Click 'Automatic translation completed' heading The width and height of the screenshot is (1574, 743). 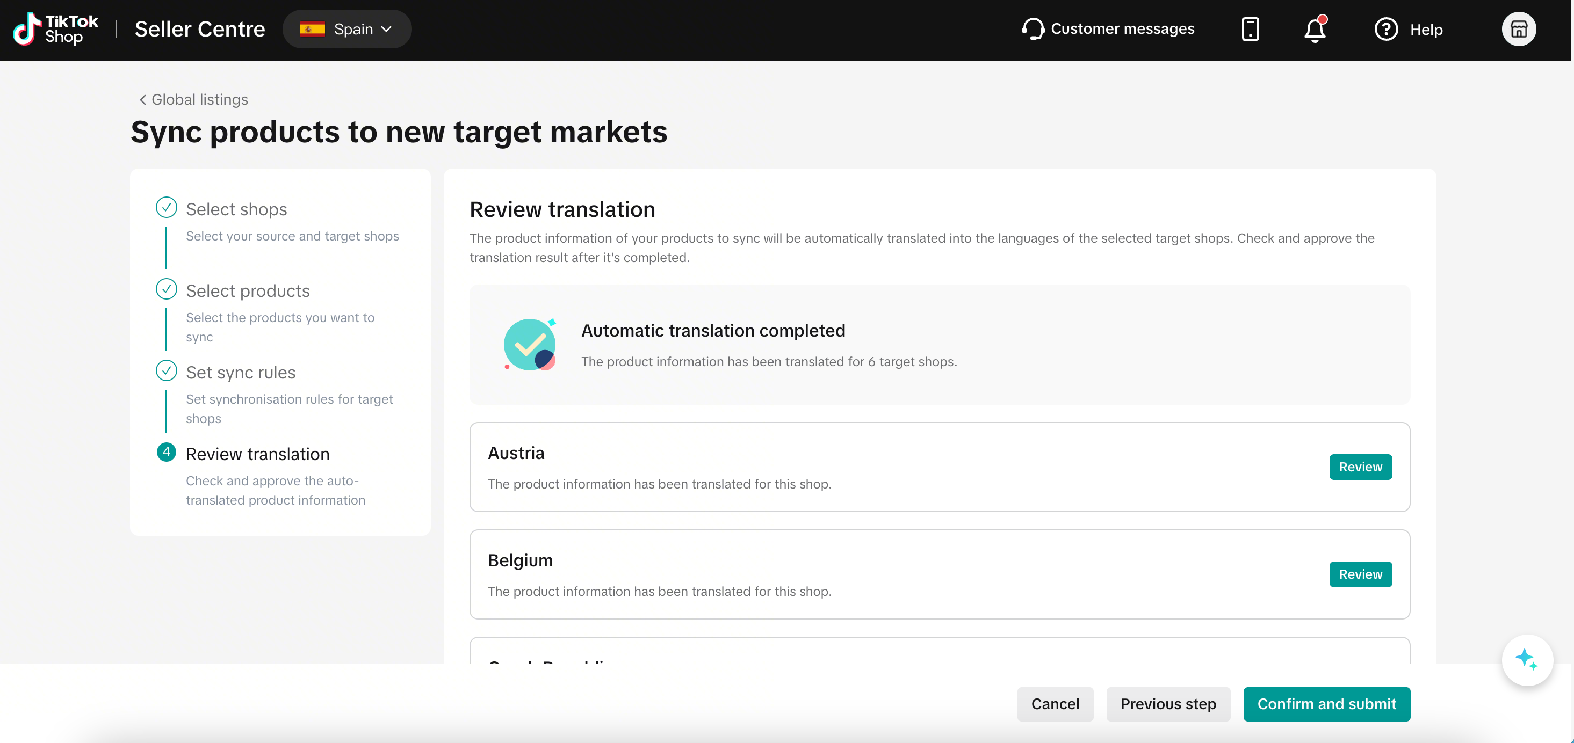click(x=713, y=330)
